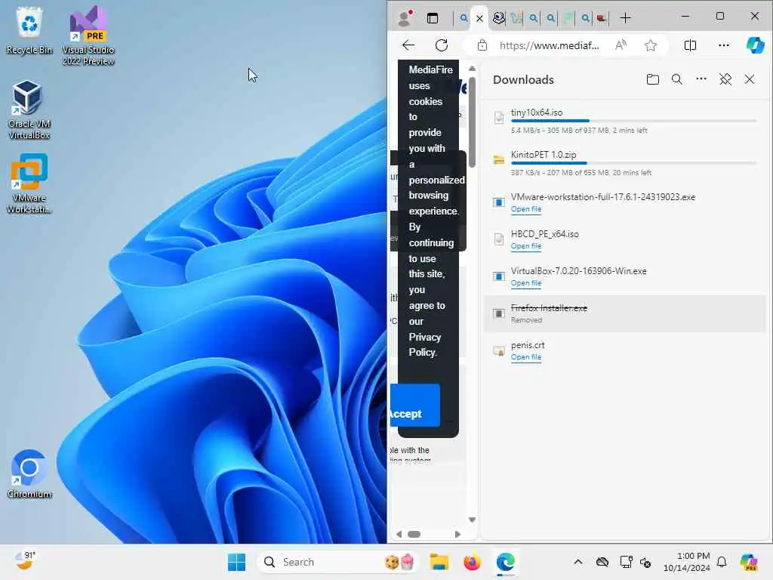This screenshot has height=580, width=773.
Task: Open the Privacy Policy link
Action: click(x=424, y=344)
